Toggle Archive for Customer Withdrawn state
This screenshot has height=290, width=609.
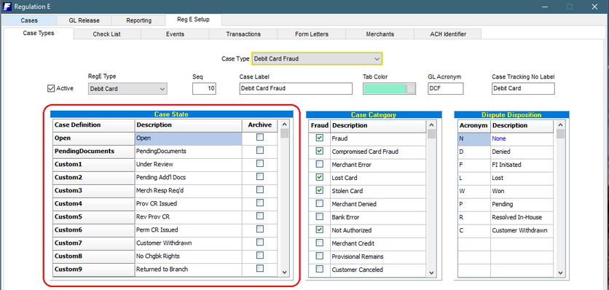click(260, 242)
